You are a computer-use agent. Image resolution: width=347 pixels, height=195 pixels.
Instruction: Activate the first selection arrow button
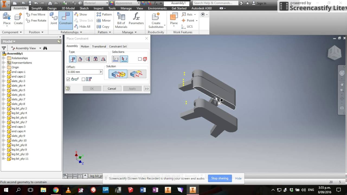pos(116,59)
